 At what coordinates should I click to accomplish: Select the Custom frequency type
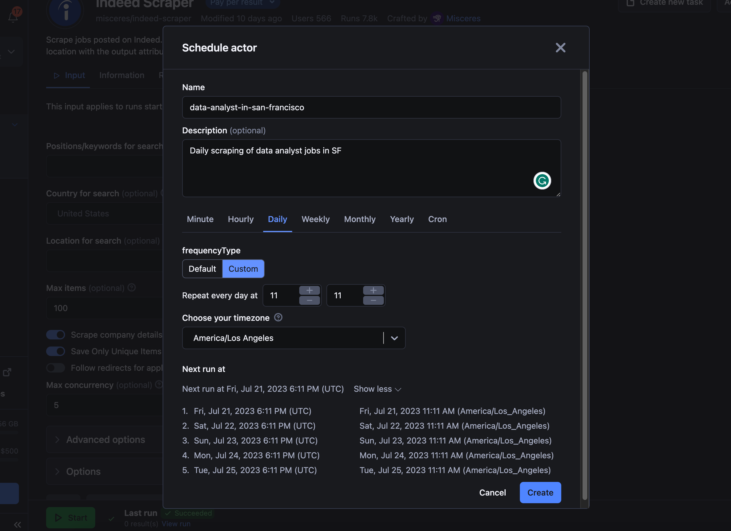[x=243, y=269]
